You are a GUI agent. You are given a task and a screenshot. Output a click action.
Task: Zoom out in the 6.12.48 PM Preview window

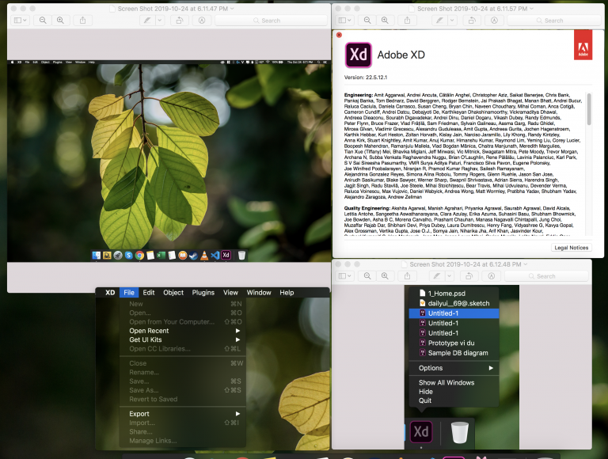pyautogui.click(x=367, y=275)
